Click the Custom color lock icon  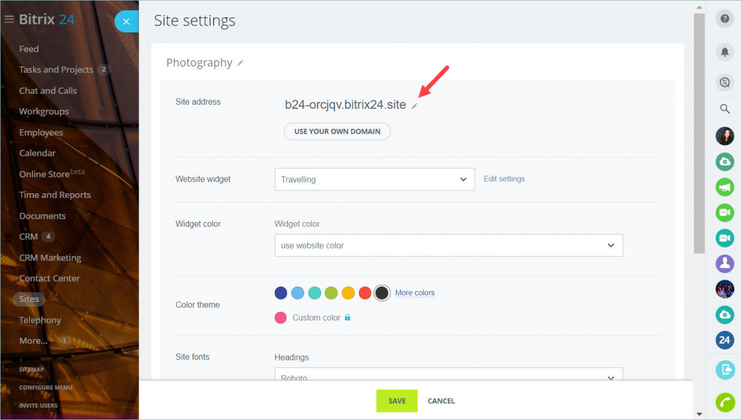pos(348,317)
